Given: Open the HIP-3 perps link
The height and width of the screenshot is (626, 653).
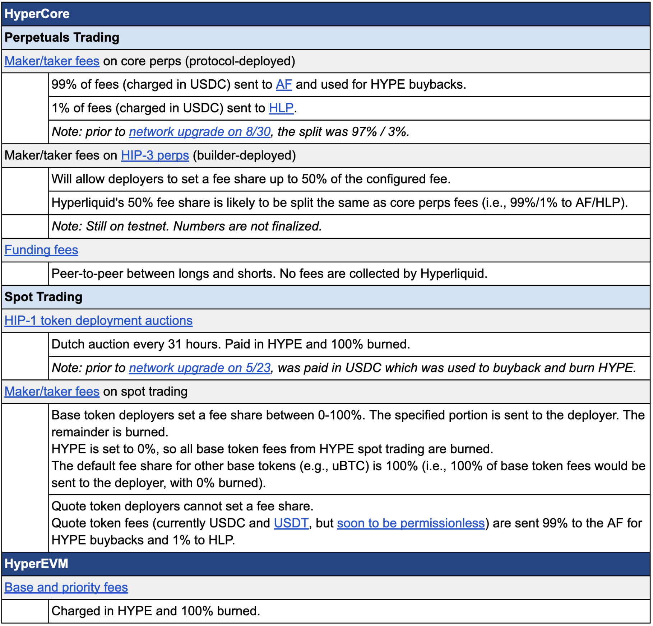Looking at the screenshot, I should tap(155, 155).
